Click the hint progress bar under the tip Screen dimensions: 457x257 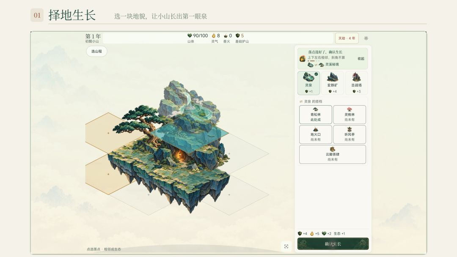coord(314,61)
